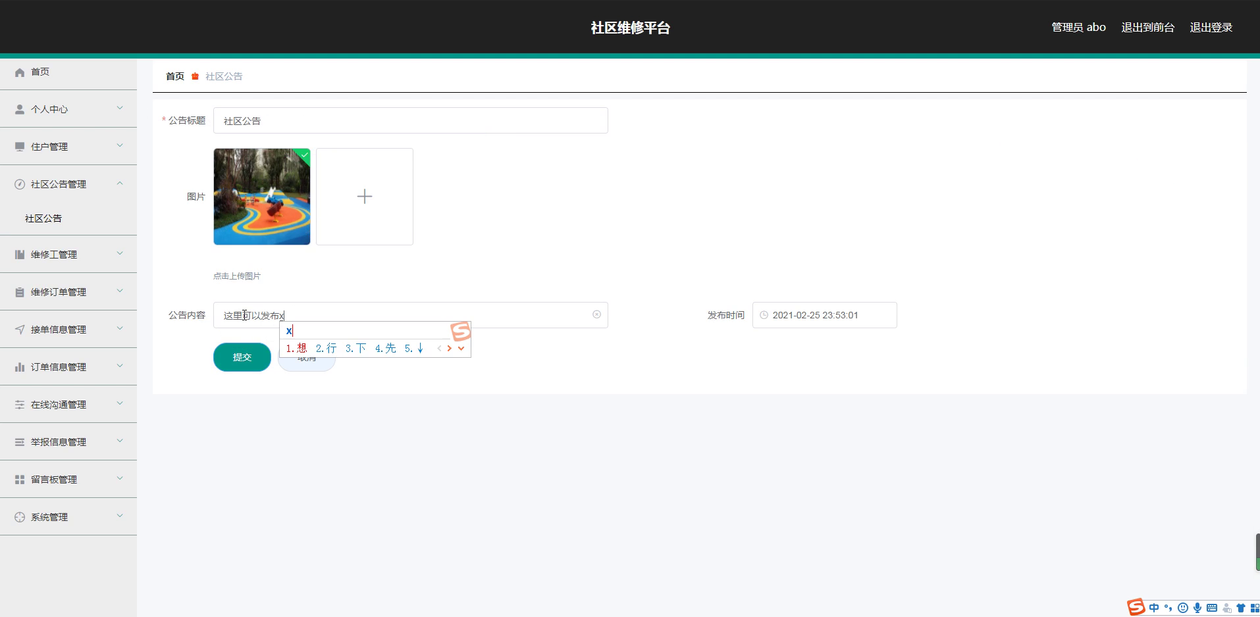Click the 公告标题 input field
1260x617 pixels.
[411, 120]
